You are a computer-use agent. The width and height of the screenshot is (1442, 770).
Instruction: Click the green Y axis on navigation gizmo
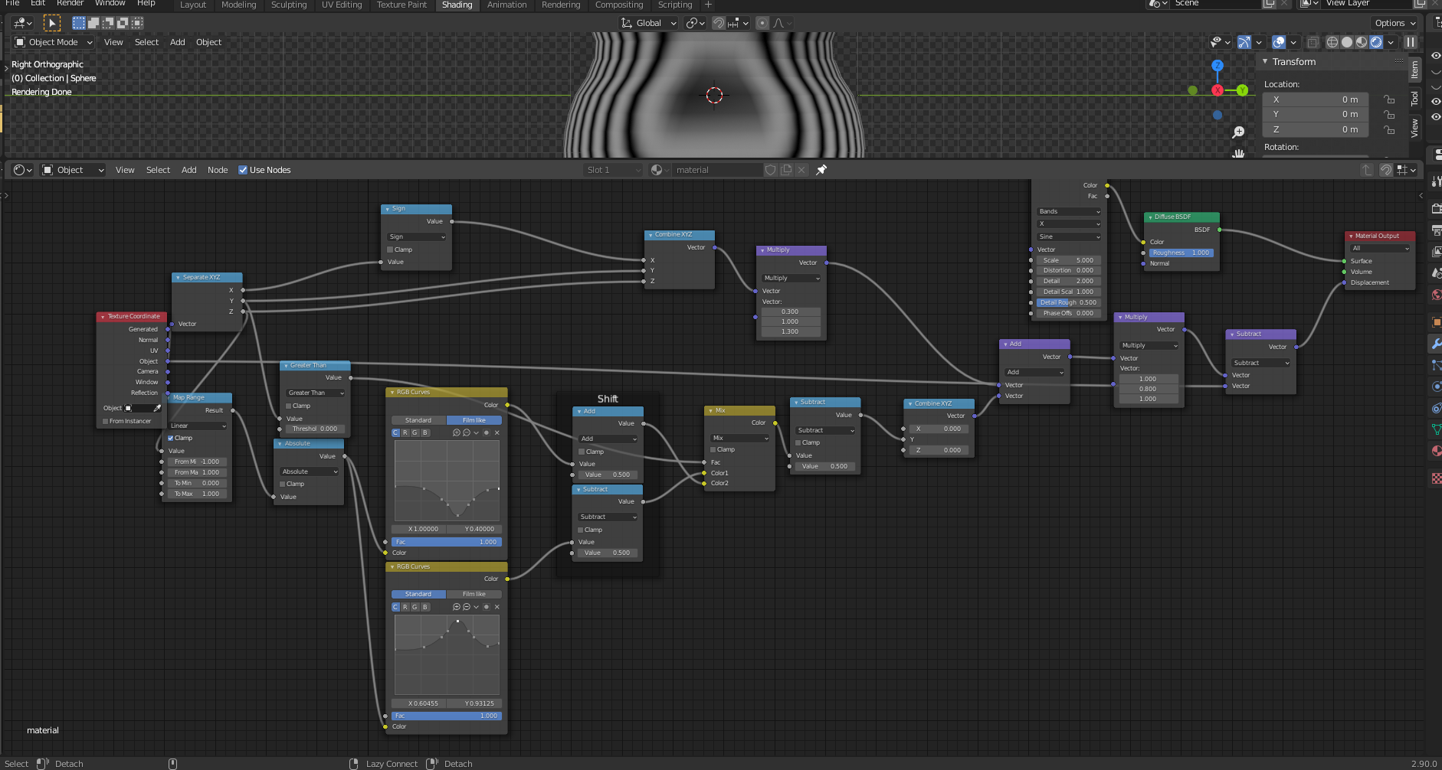coord(1242,90)
